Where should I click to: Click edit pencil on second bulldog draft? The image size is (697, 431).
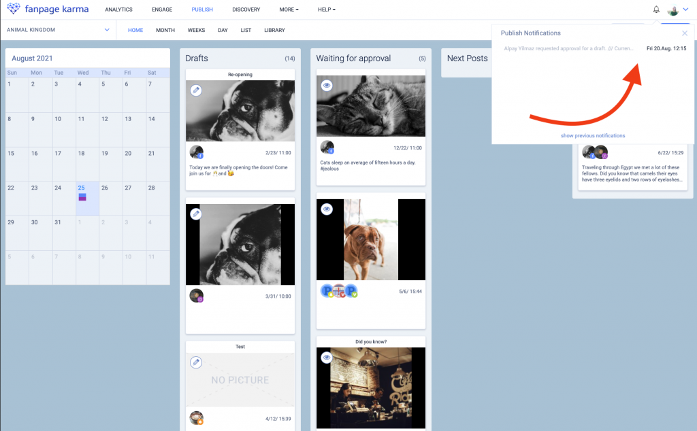pyautogui.click(x=195, y=214)
